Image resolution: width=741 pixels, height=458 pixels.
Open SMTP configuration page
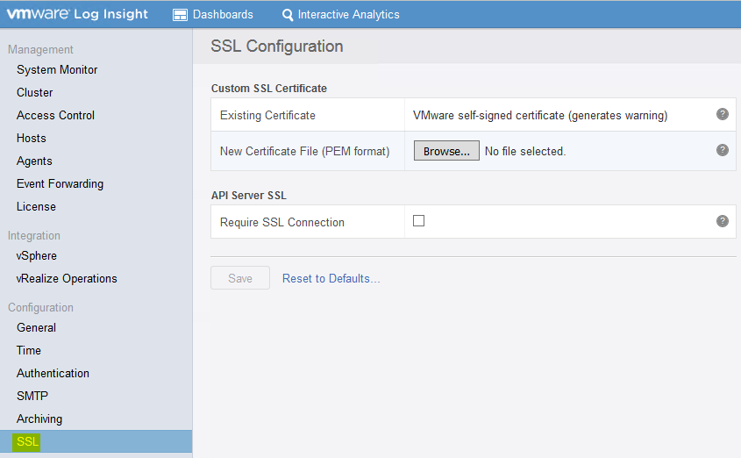[x=32, y=396]
